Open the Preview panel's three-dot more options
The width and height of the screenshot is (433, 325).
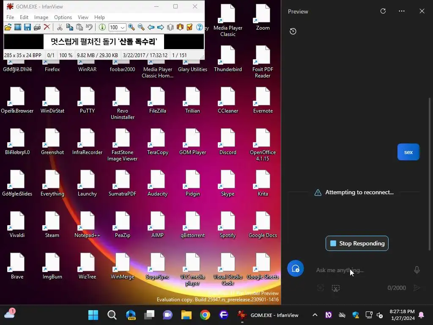click(402, 11)
